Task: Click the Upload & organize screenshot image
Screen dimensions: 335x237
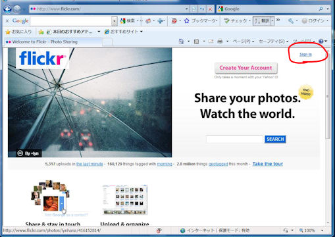Action: [124, 199]
